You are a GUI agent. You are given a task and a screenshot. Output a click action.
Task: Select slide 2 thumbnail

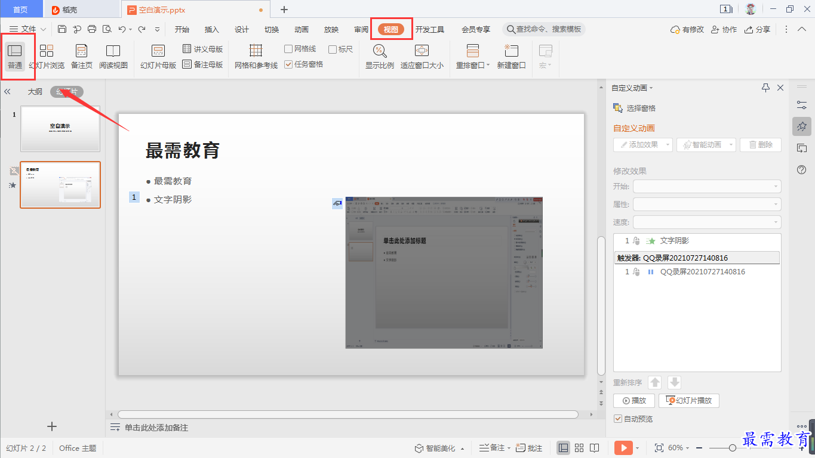tap(60, 184)
